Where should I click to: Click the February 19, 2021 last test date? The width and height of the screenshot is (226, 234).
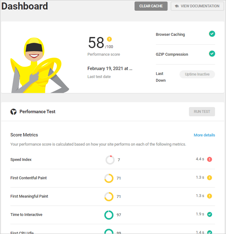110,69
